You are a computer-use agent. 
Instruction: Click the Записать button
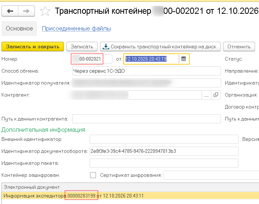pyautogui.click(x=82, y=46)
